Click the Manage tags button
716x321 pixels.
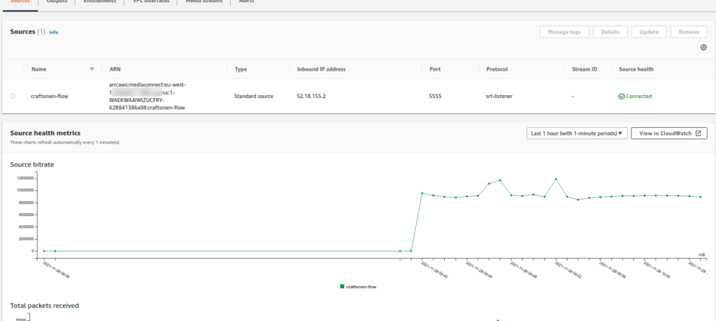(x=564, y=32)
